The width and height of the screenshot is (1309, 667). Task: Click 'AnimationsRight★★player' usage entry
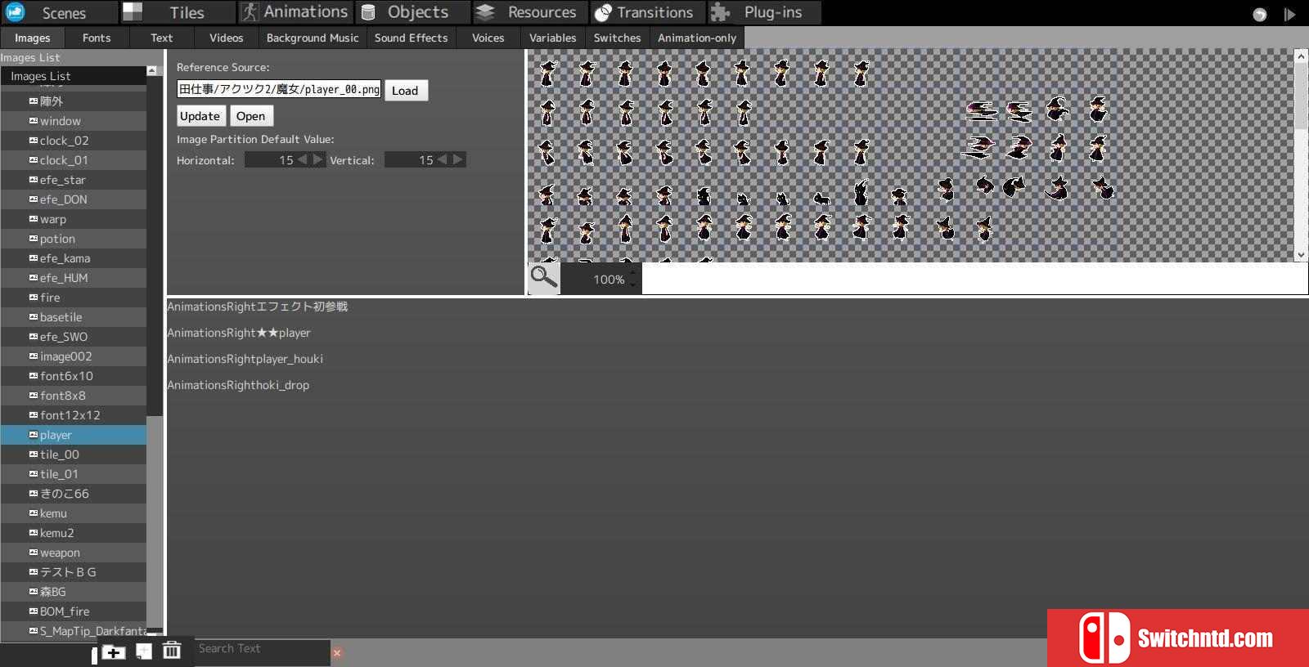tap(239, 333)
